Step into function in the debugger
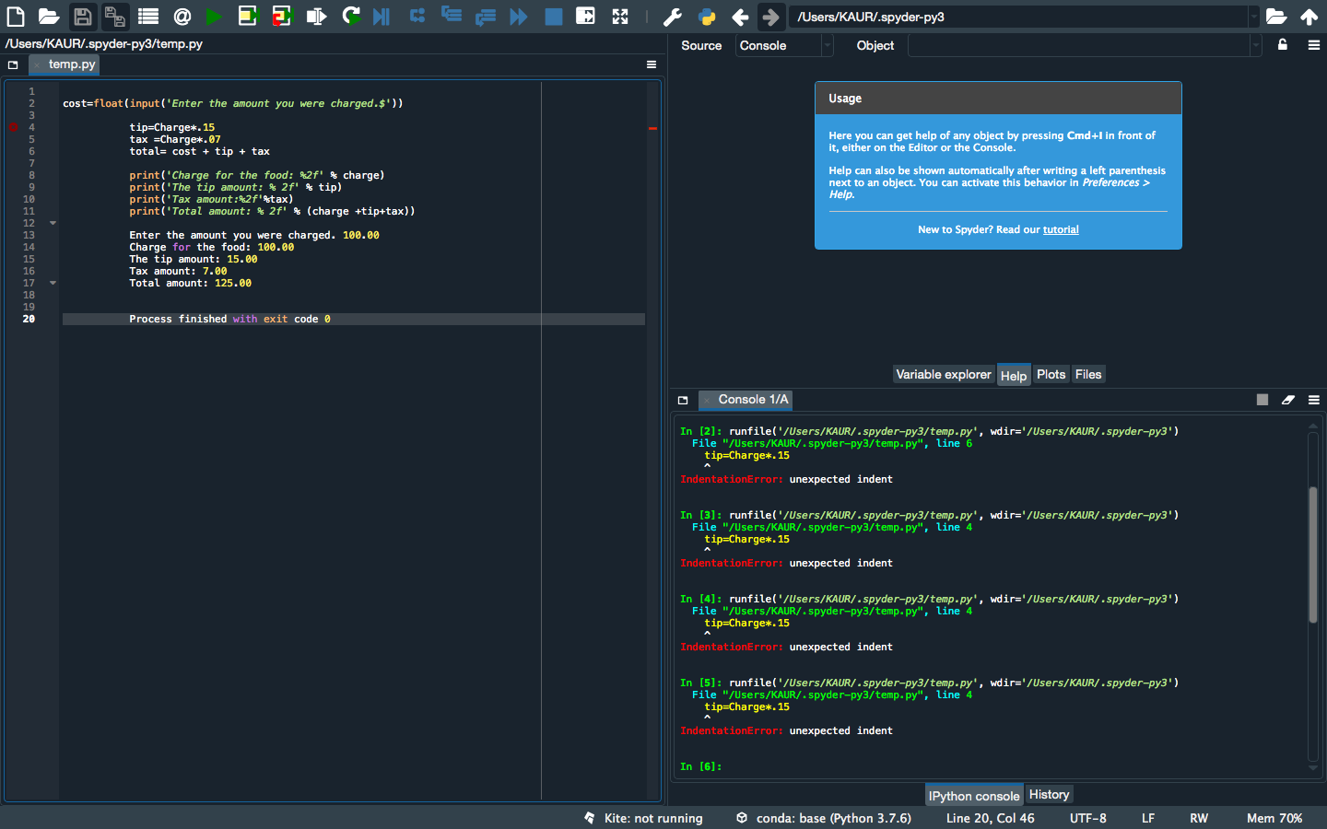This screenshot has height=829, width=1327. tap(452, 15)
